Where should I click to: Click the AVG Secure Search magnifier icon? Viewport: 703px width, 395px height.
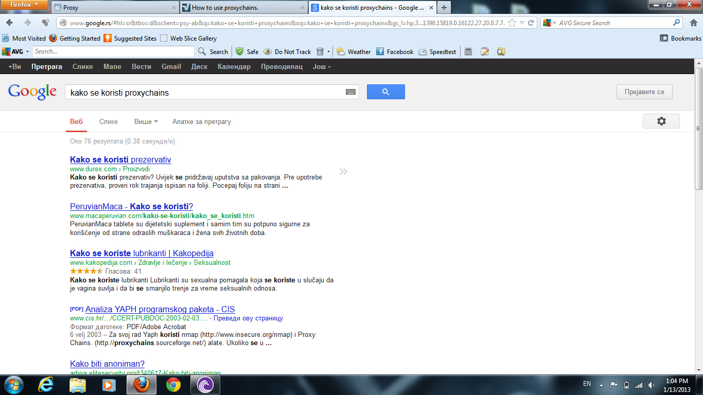click(x=677, y=23)
